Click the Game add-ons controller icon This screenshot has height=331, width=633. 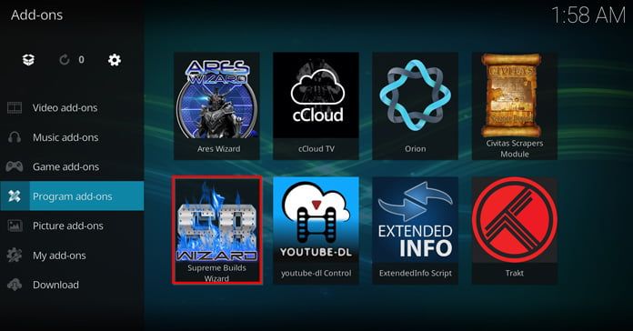click(15, 166)
